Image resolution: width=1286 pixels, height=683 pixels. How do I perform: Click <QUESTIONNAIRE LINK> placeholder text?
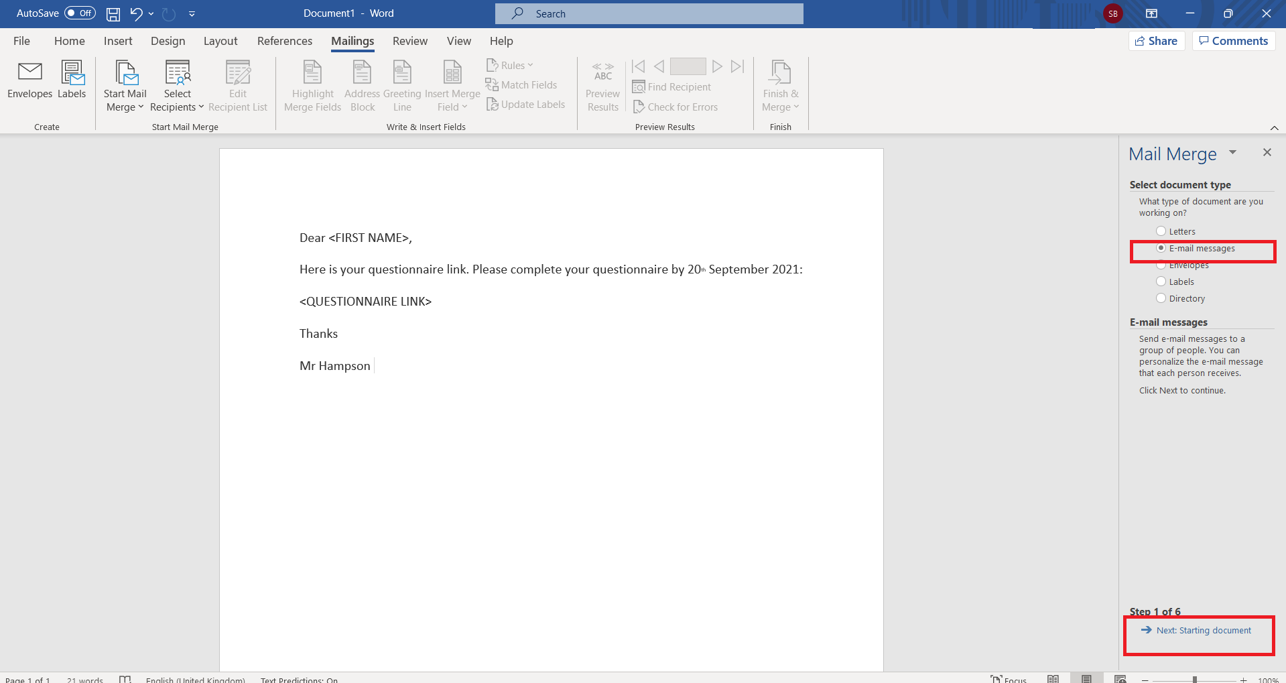(365, 302)
